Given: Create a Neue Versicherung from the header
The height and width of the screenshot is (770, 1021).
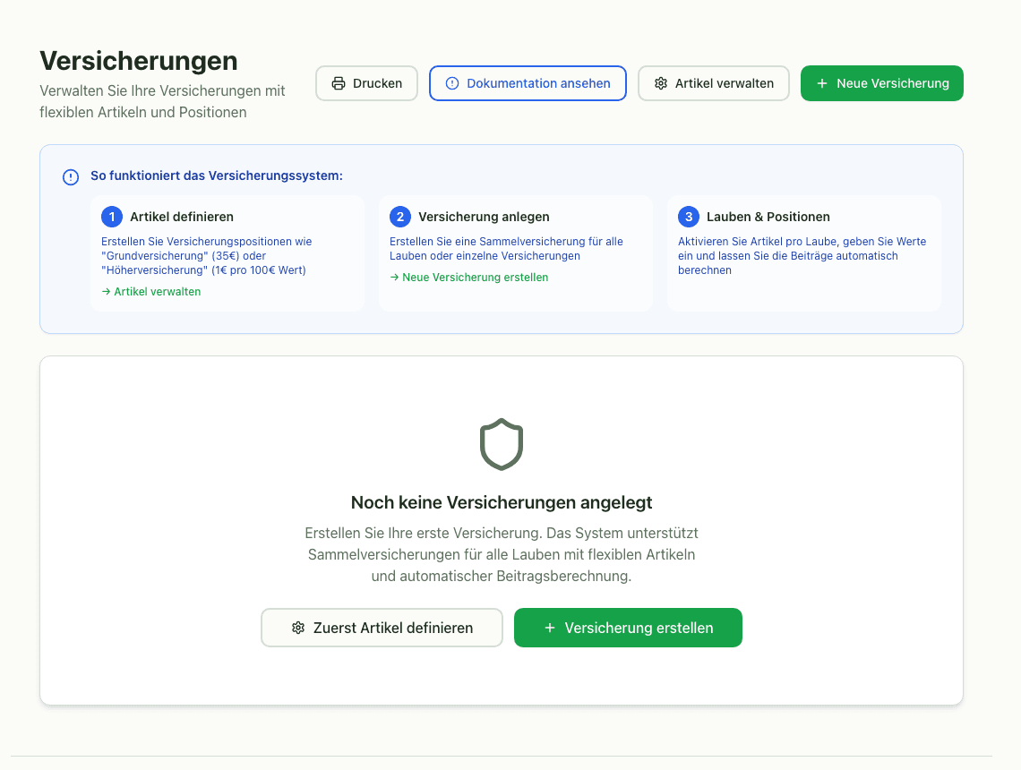Looking at the screenshot, I should (881, 83).
